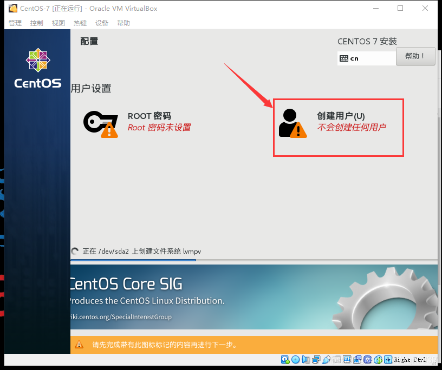Open the 控制 menu
The image size is (442, 370).
coord(37,23)
